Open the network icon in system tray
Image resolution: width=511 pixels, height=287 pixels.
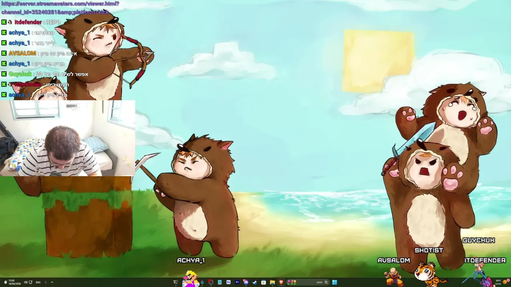click(x=30, y=282)
